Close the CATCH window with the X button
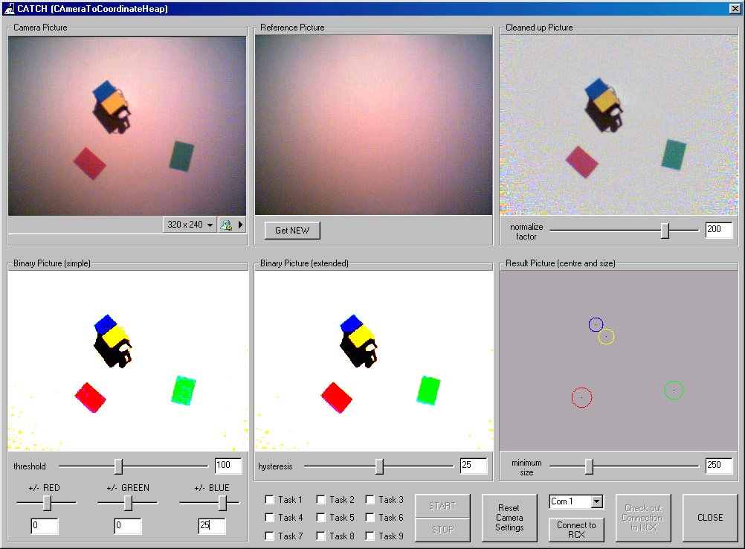The image size is (745, 549). [735, 8]
